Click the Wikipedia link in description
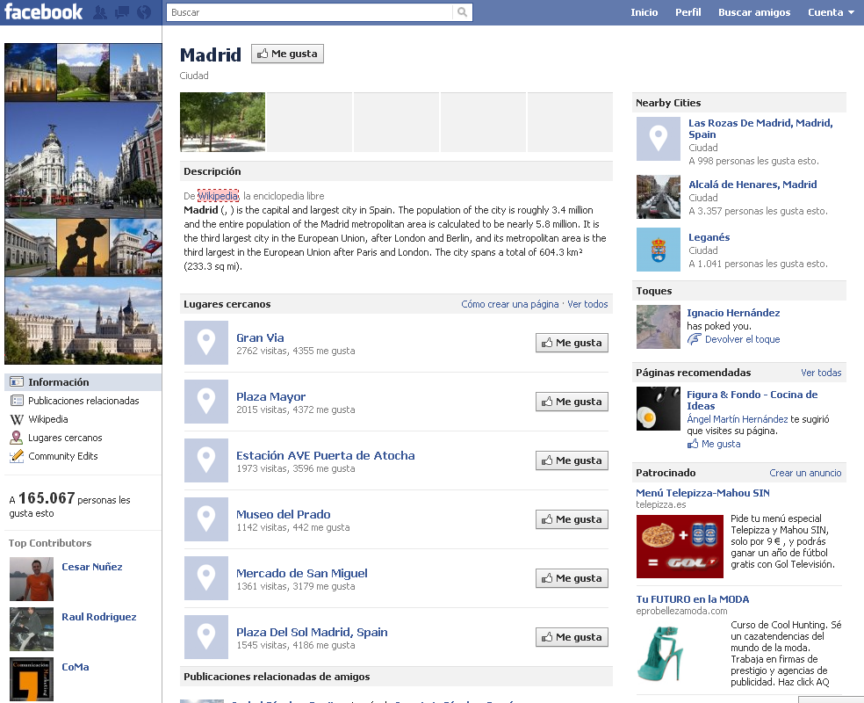The image size is (864, 703). (x=217, y=196)
